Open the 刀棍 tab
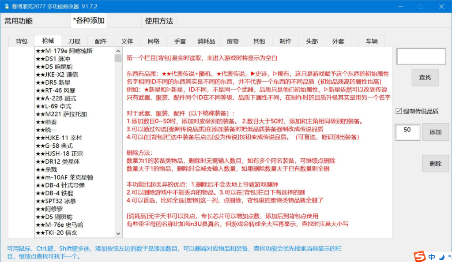The height and width of the screenshot is (262, 452). (74, 41)
